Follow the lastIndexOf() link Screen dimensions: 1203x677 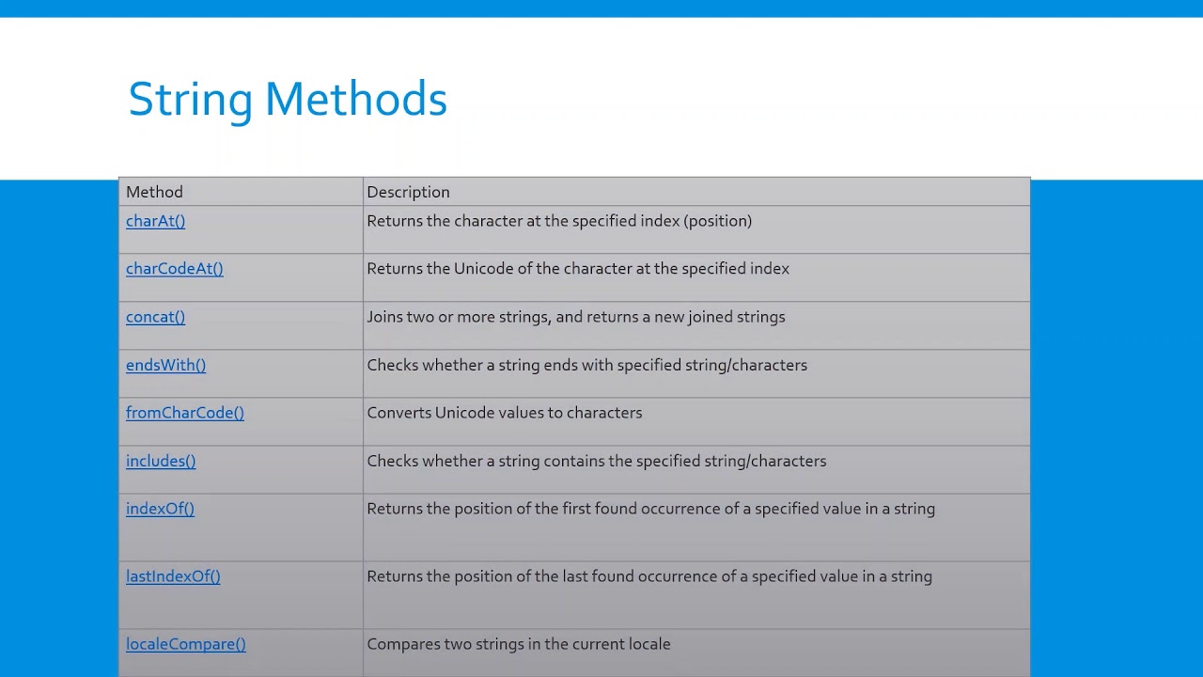tap(173, 576)
